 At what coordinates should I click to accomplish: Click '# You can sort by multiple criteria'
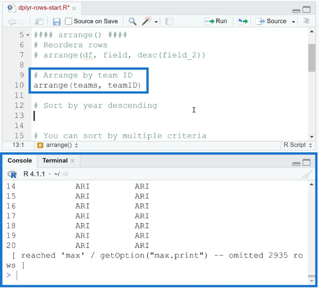[120, 136]
